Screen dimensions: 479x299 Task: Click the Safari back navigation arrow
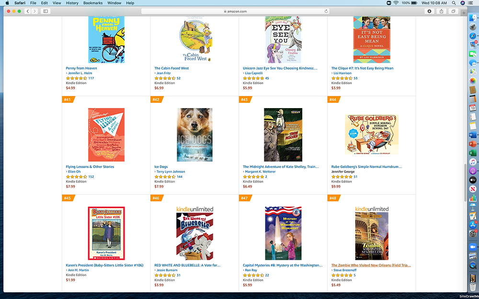[x=28, y=11]
